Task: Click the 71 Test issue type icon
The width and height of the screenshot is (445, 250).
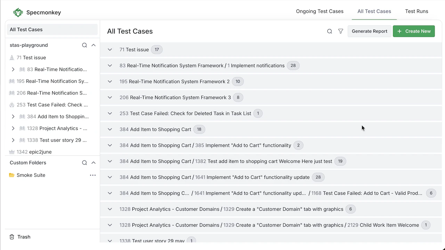Action: tap(12, 58)
